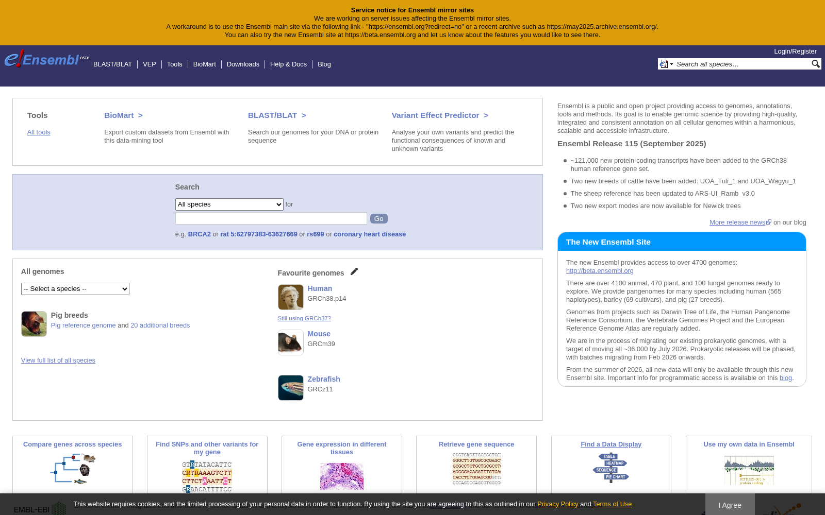The width and height of the screenshot is (825, 515).
Task: Click the compare genes tree illustration
Action: (73, 469)
